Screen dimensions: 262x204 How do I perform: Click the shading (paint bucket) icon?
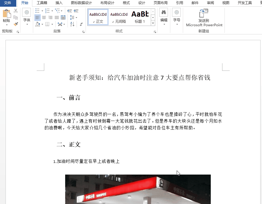click(x=37, y=24)
